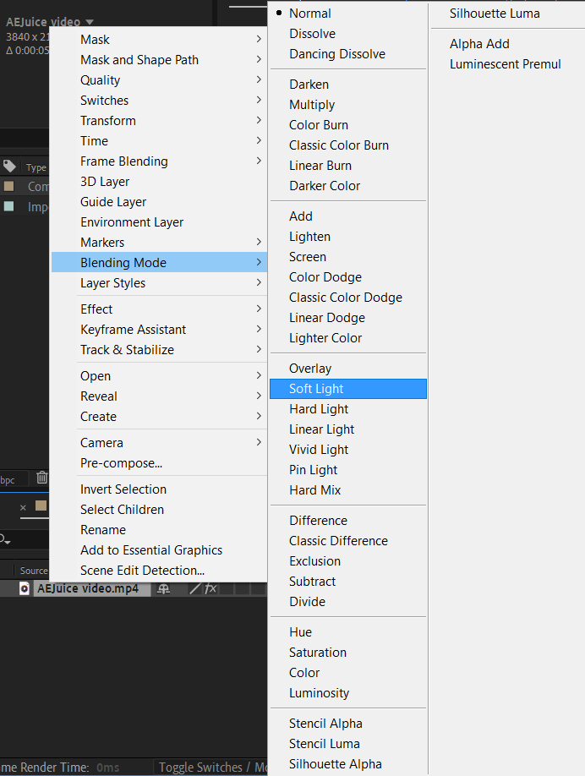This screenshot has width=585, height=776.
Task: Expand the Keyframe Assistant submenu
Action: (x=159, y=330)
